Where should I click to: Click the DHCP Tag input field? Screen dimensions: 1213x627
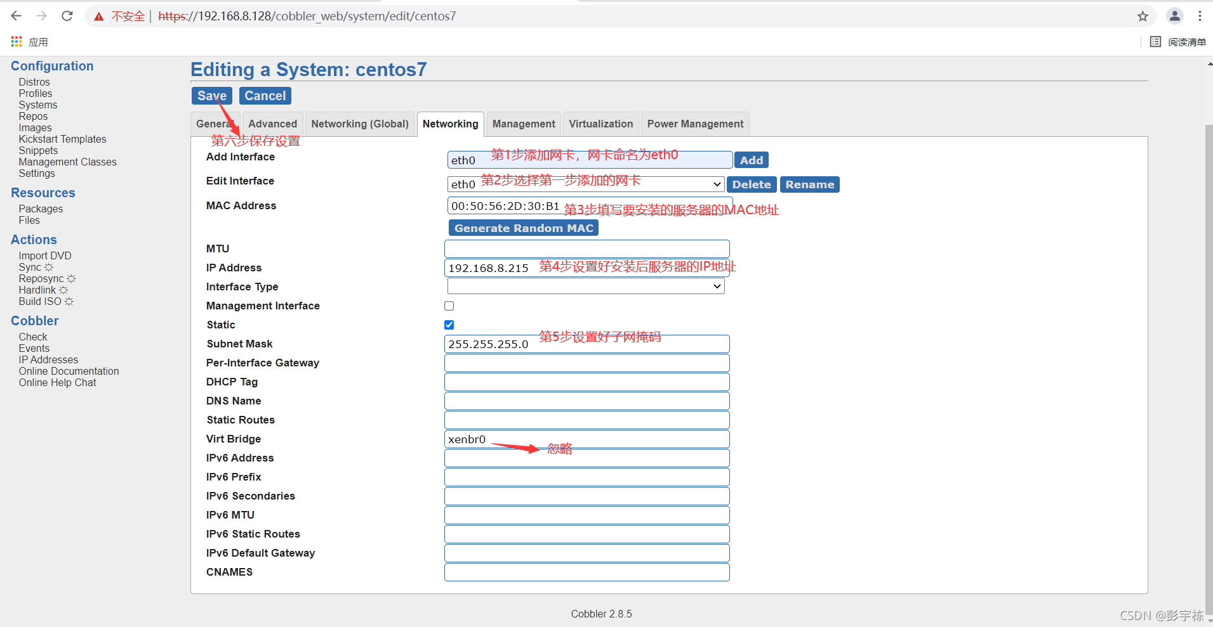[x=587, y=382]
